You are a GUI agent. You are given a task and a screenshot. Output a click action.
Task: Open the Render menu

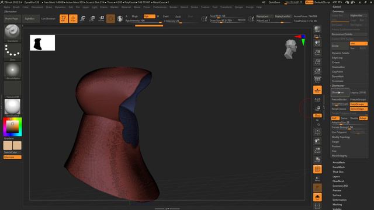[x=174, y=7]
